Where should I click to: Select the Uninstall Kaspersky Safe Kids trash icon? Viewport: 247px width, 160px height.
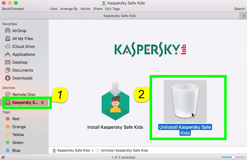(185, 101)
